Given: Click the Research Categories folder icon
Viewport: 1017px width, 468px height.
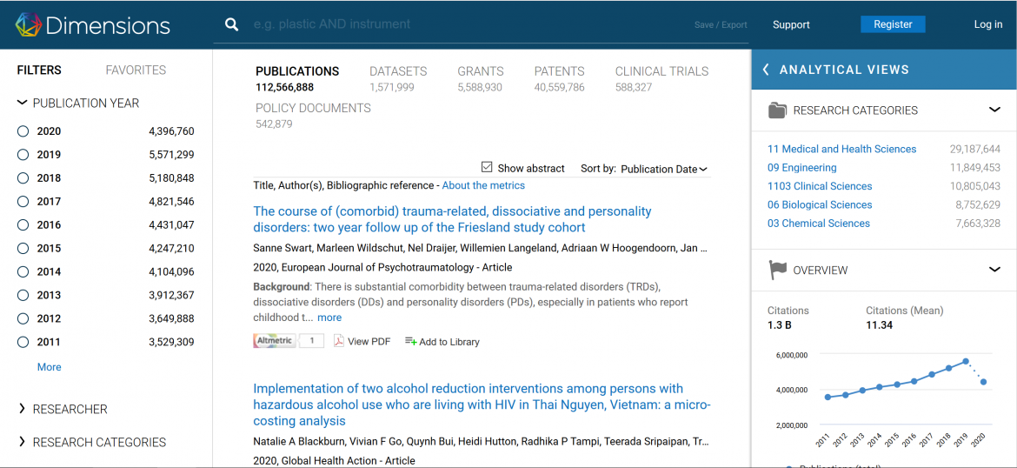Looking at the screenshot, I should point(777,110).
